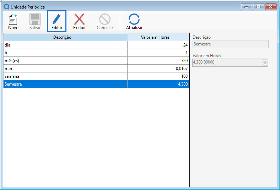Screen dimensions: 280x190
Task: Select the mês(es) row
Action: (x=65, y=61)
